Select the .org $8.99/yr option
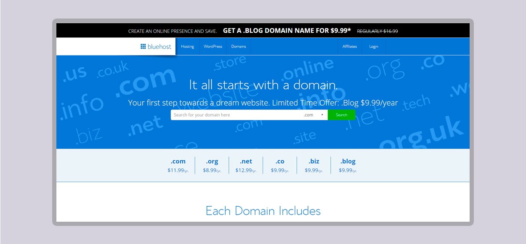The height and width of the screenshot is (244, 526). [212, 166]
